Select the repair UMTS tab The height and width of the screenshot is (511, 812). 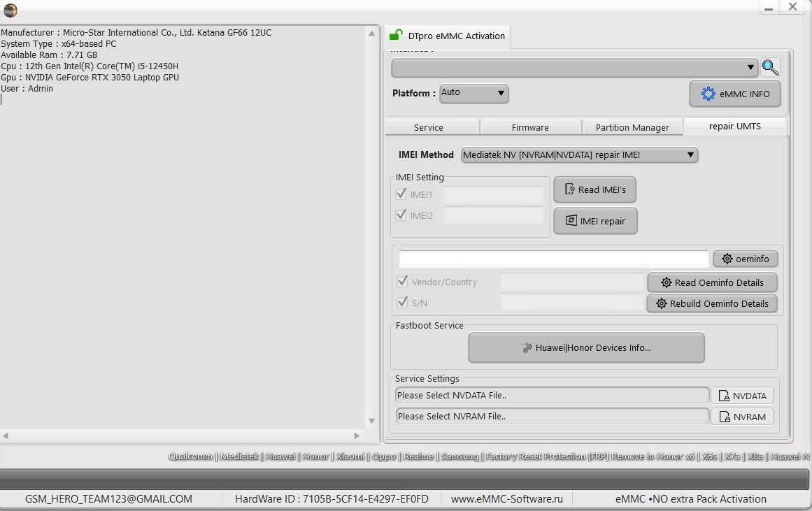point(735,127)
